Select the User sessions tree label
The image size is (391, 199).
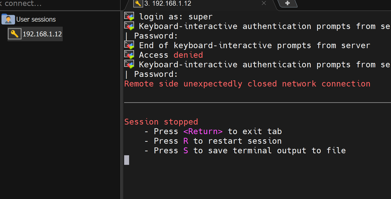tap(36, 20)
